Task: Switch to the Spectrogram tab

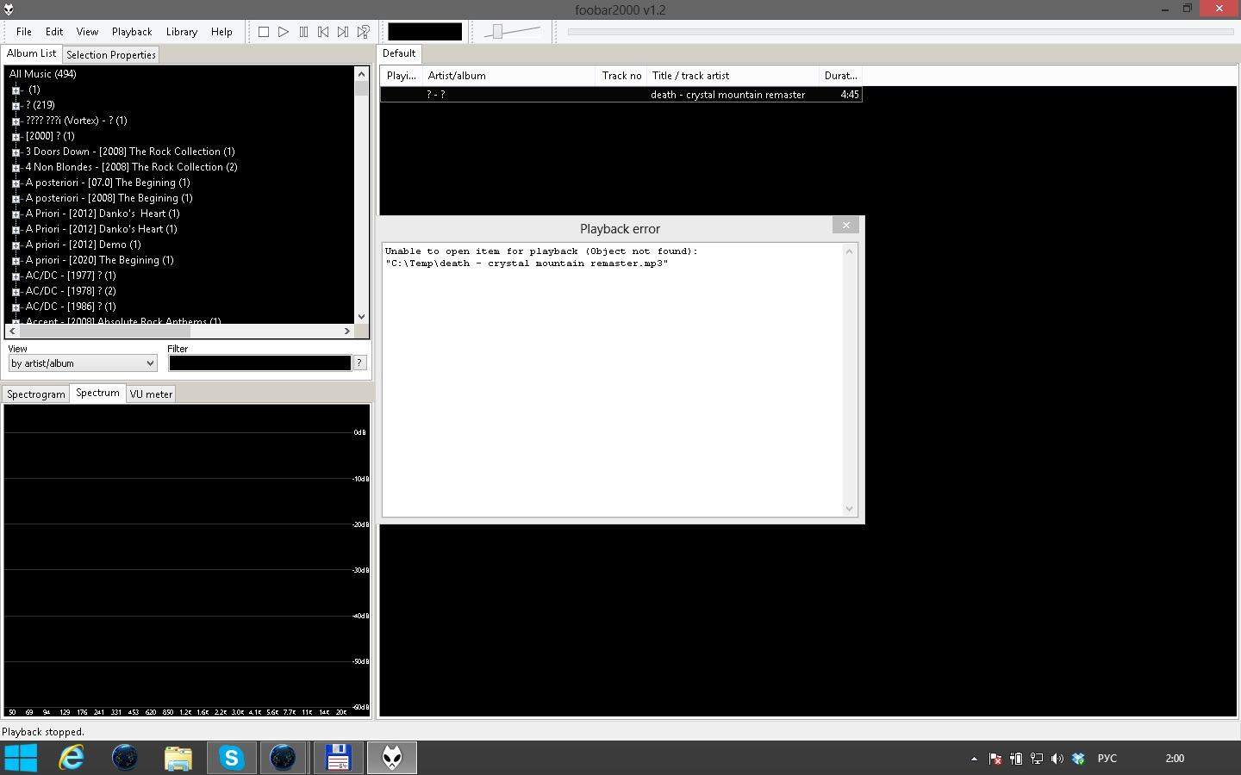Action: [x=36, y=394]
